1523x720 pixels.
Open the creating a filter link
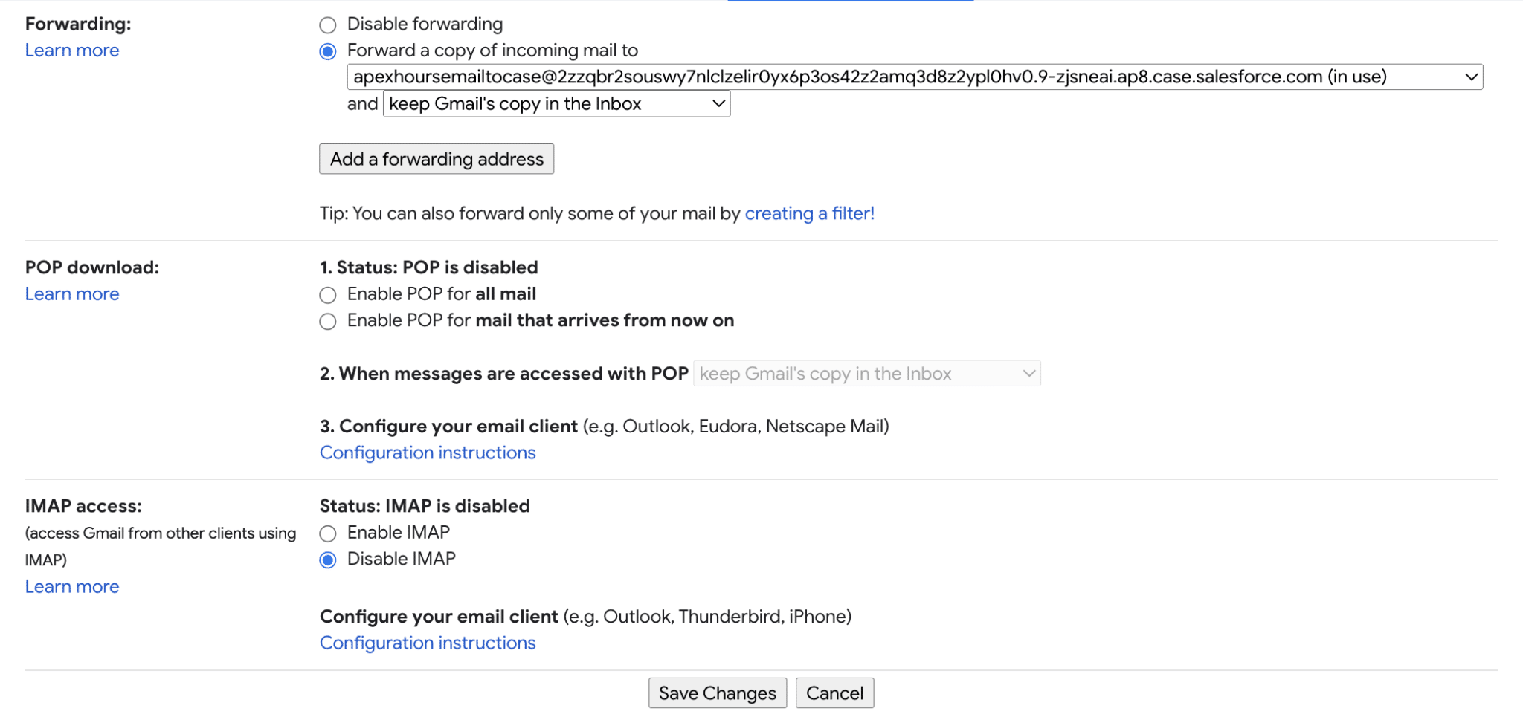pyautogui.click(x=810, y=213)
